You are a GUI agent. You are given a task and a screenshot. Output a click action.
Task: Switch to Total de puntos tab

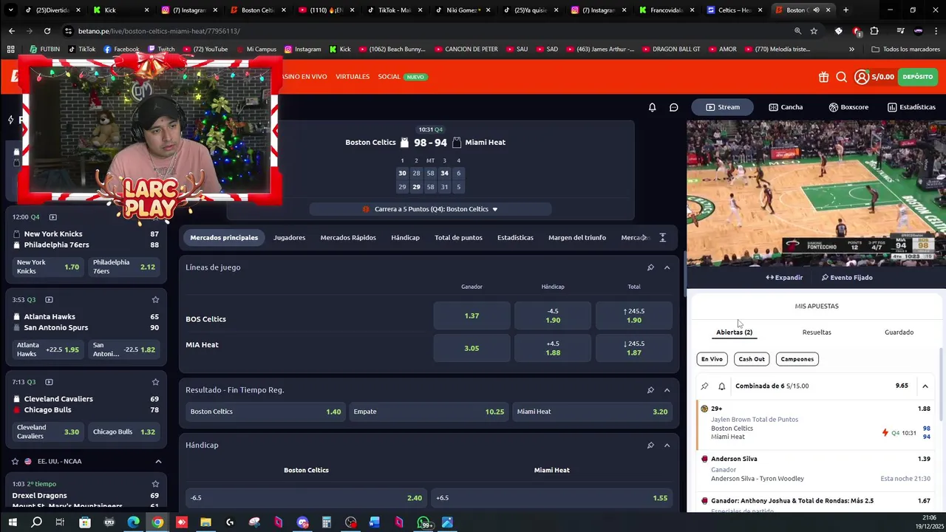[458, 238]
